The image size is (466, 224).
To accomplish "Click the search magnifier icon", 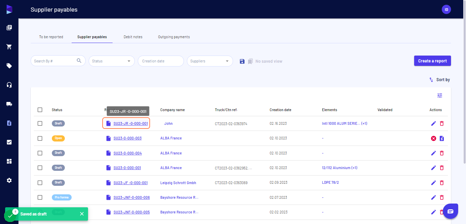I will tap(79, 61).
